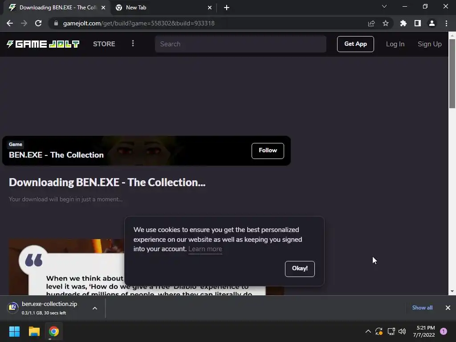Open the Chrome three-dot menu
This screenshot has height=342, width=456.
click(446, 23)
